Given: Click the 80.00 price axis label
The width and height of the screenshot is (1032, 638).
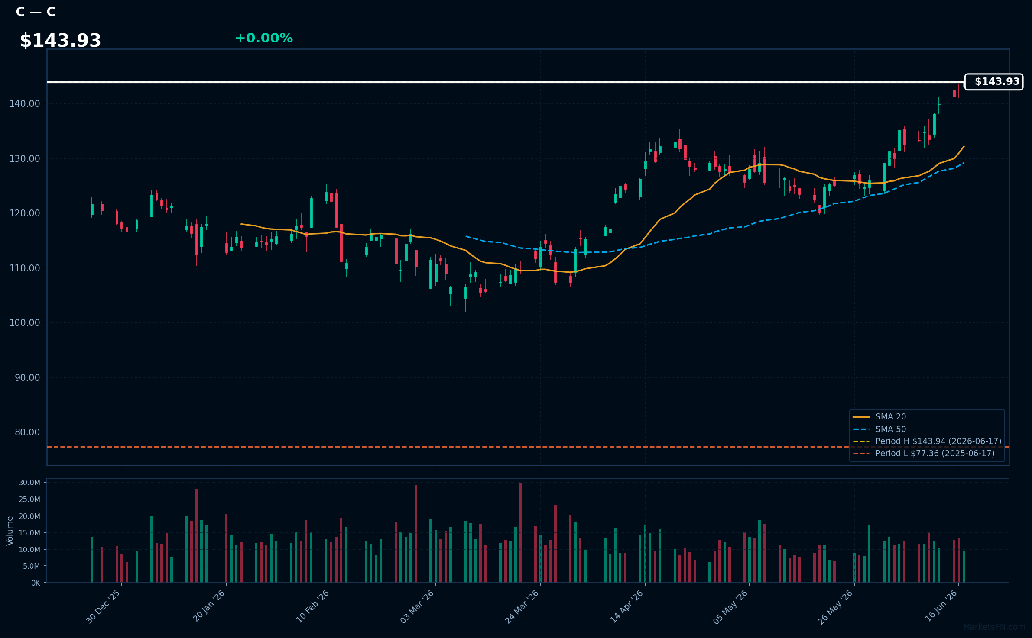Looking at the screenshot, I should 27,432.
